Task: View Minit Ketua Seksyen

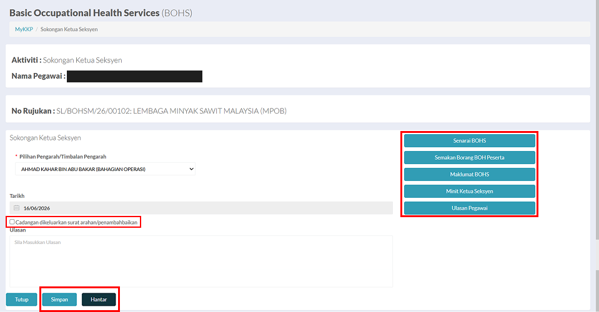Action: click(x=470, y=191)
